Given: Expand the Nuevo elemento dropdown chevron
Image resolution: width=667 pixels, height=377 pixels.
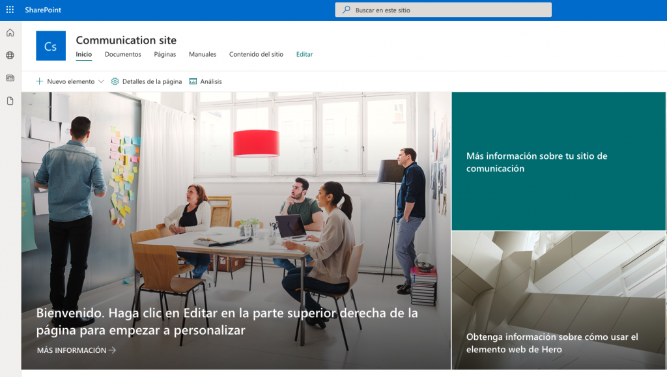Looking at the screenshot, I should coord(101,81).
